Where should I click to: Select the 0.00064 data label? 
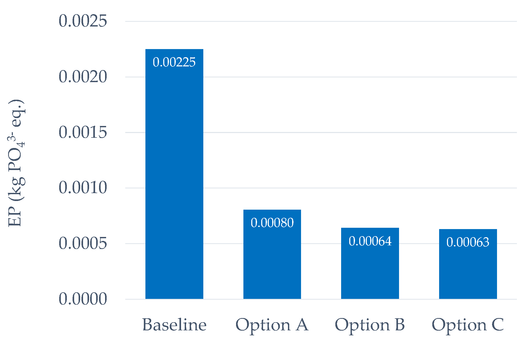coord(370,241)
